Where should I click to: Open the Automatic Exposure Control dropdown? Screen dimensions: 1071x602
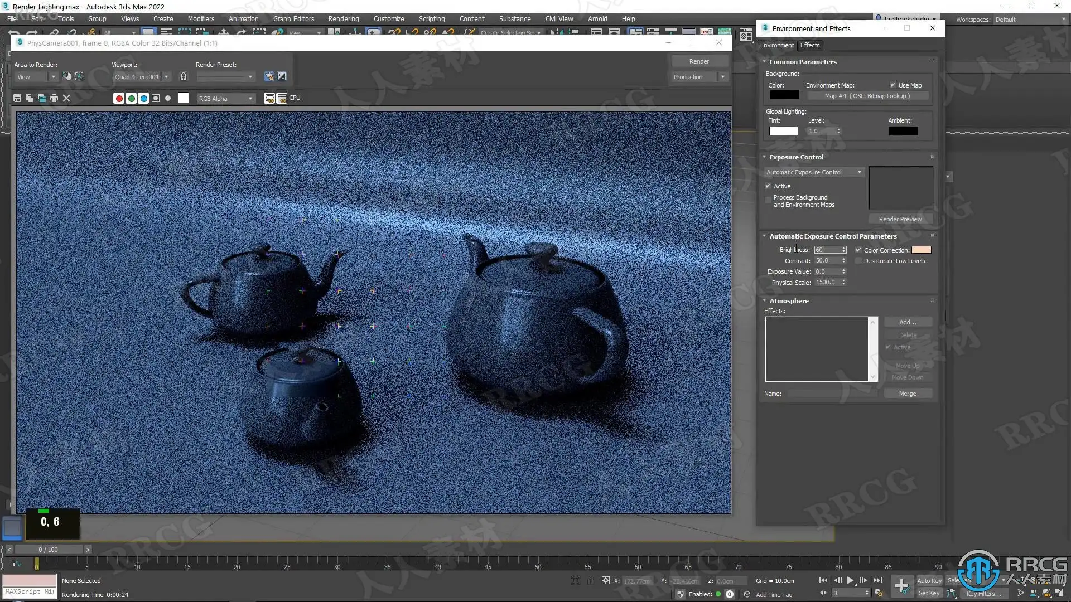tap(814, 172)
